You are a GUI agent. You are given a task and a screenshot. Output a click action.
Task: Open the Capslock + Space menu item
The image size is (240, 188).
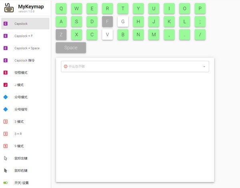[x=27, y=48]
